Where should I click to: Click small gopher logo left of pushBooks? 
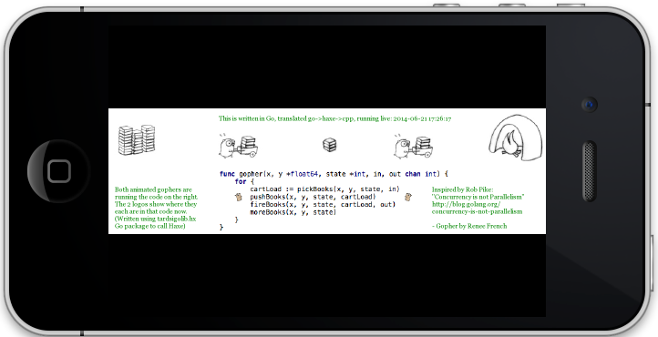click(x=239, y=197)
